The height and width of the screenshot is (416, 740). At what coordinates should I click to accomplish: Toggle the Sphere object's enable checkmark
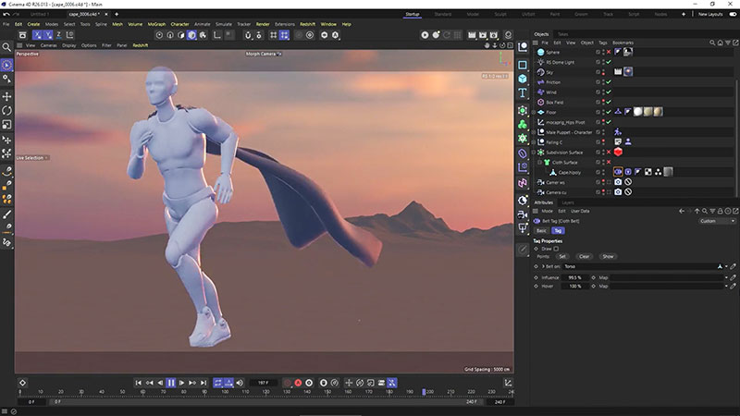608,53
